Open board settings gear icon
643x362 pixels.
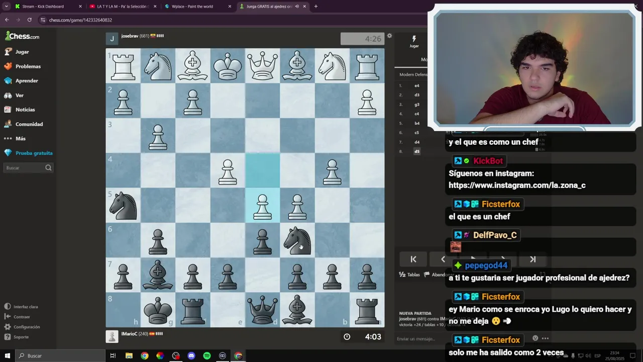click(389, 36)
